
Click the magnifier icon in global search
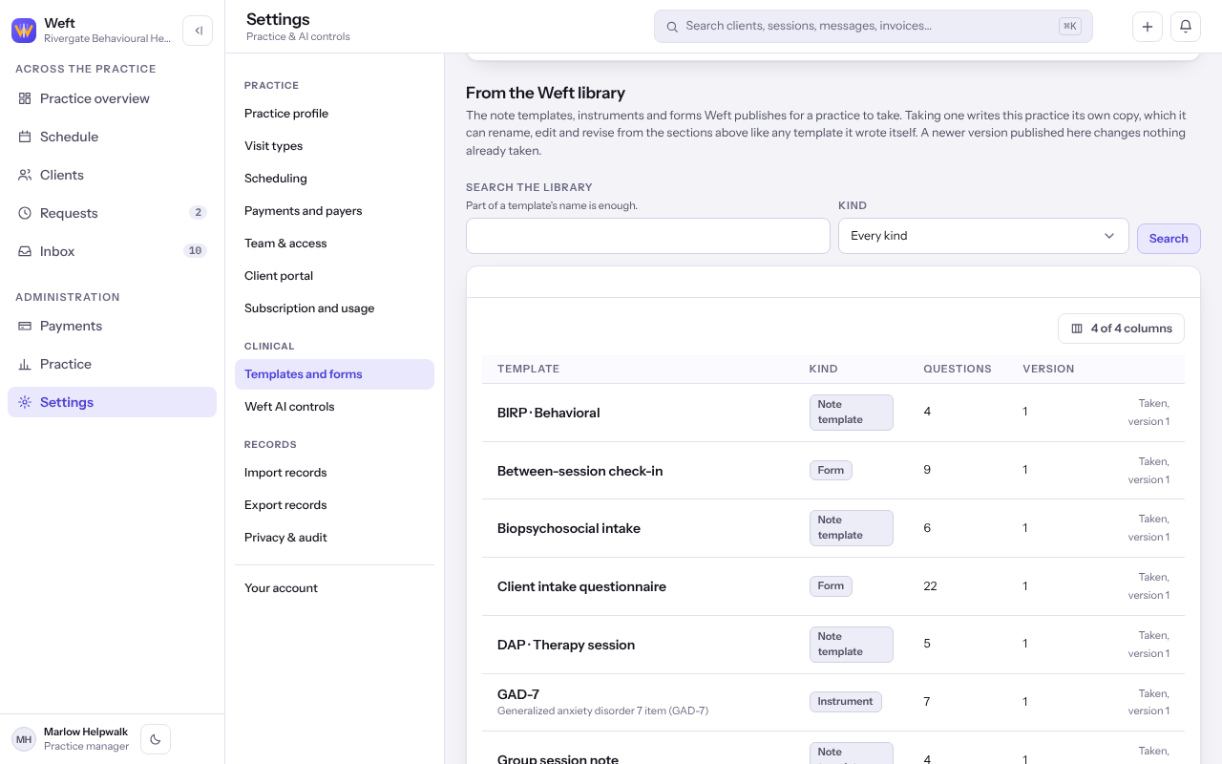point(672,27)
